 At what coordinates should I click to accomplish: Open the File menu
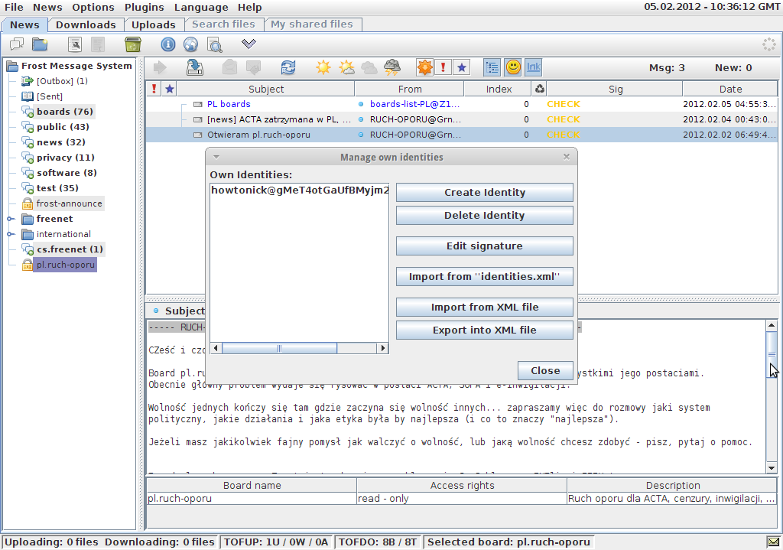click(x=14, y=8)
